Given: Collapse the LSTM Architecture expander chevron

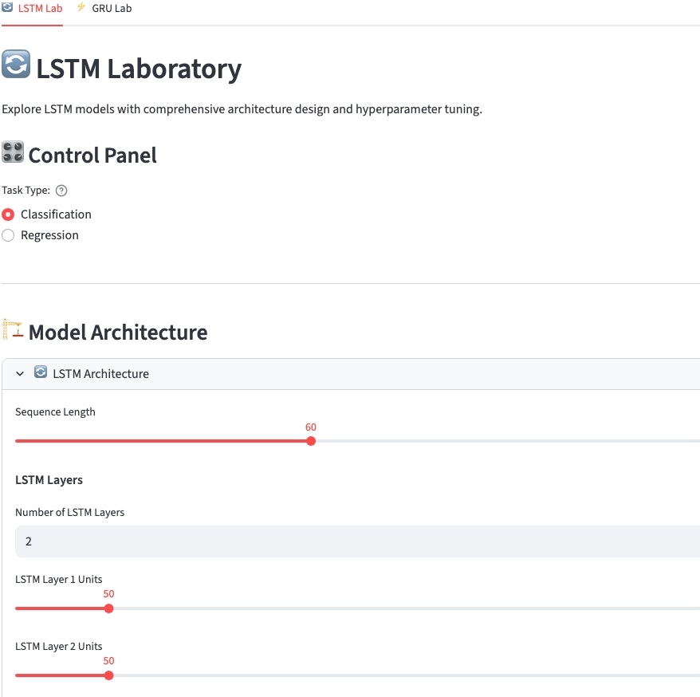Looking at the screenshot, I should point(21,374).
